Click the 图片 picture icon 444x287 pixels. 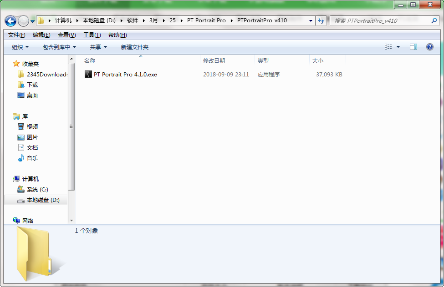(x=21, y=137)
